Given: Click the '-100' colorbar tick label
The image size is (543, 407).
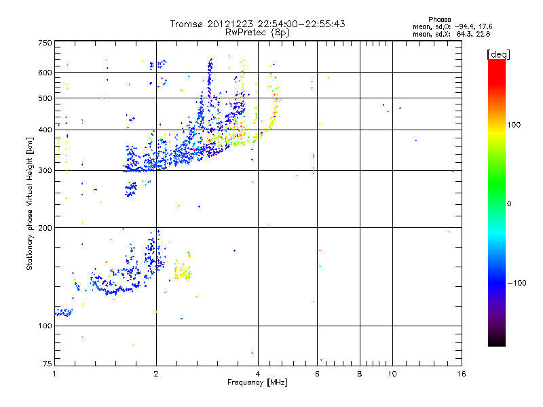Looking at the screenshot, I should tap(517, 283).
